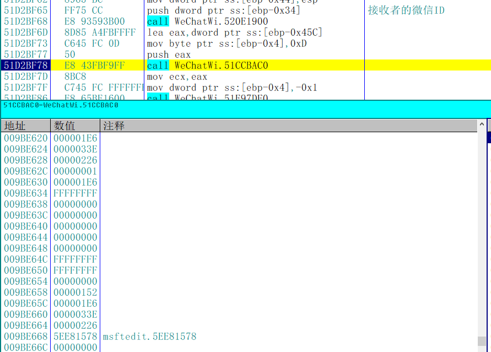
Task: Select hex bytes C645 FC 0D
Action: 91,43
